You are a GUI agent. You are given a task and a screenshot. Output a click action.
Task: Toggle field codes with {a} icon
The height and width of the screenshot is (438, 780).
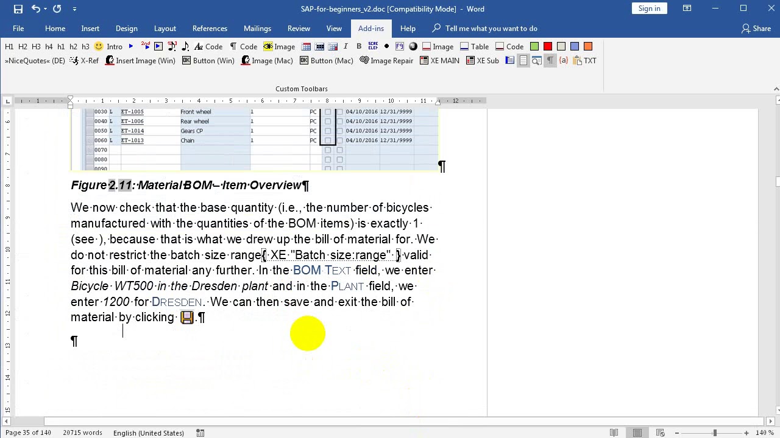point(564,61)
